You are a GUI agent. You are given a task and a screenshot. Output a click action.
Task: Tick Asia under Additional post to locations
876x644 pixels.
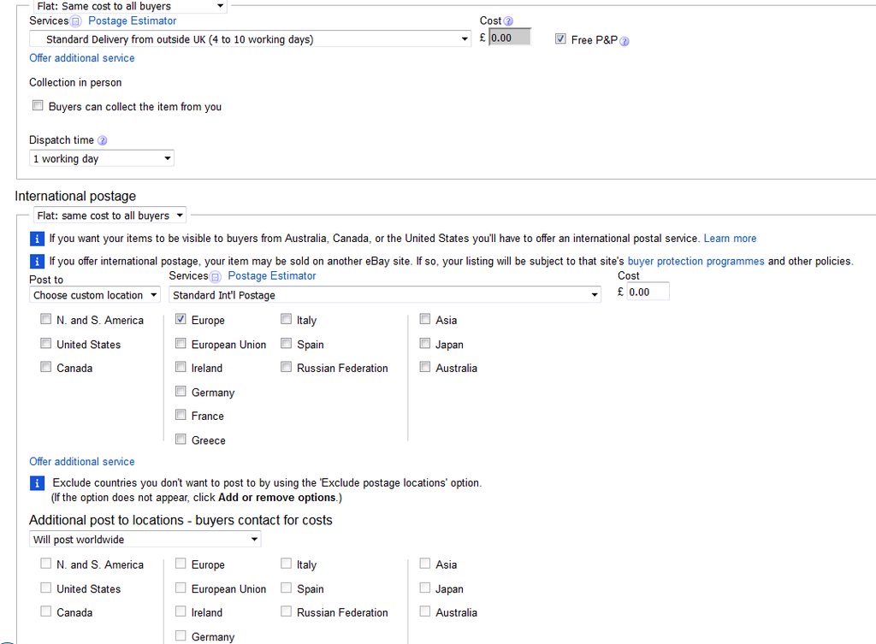(x=425, y=564)
